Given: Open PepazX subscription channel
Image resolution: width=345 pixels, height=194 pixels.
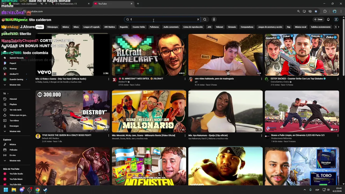Looking at the screenshot, I should (x=13, y=63).
